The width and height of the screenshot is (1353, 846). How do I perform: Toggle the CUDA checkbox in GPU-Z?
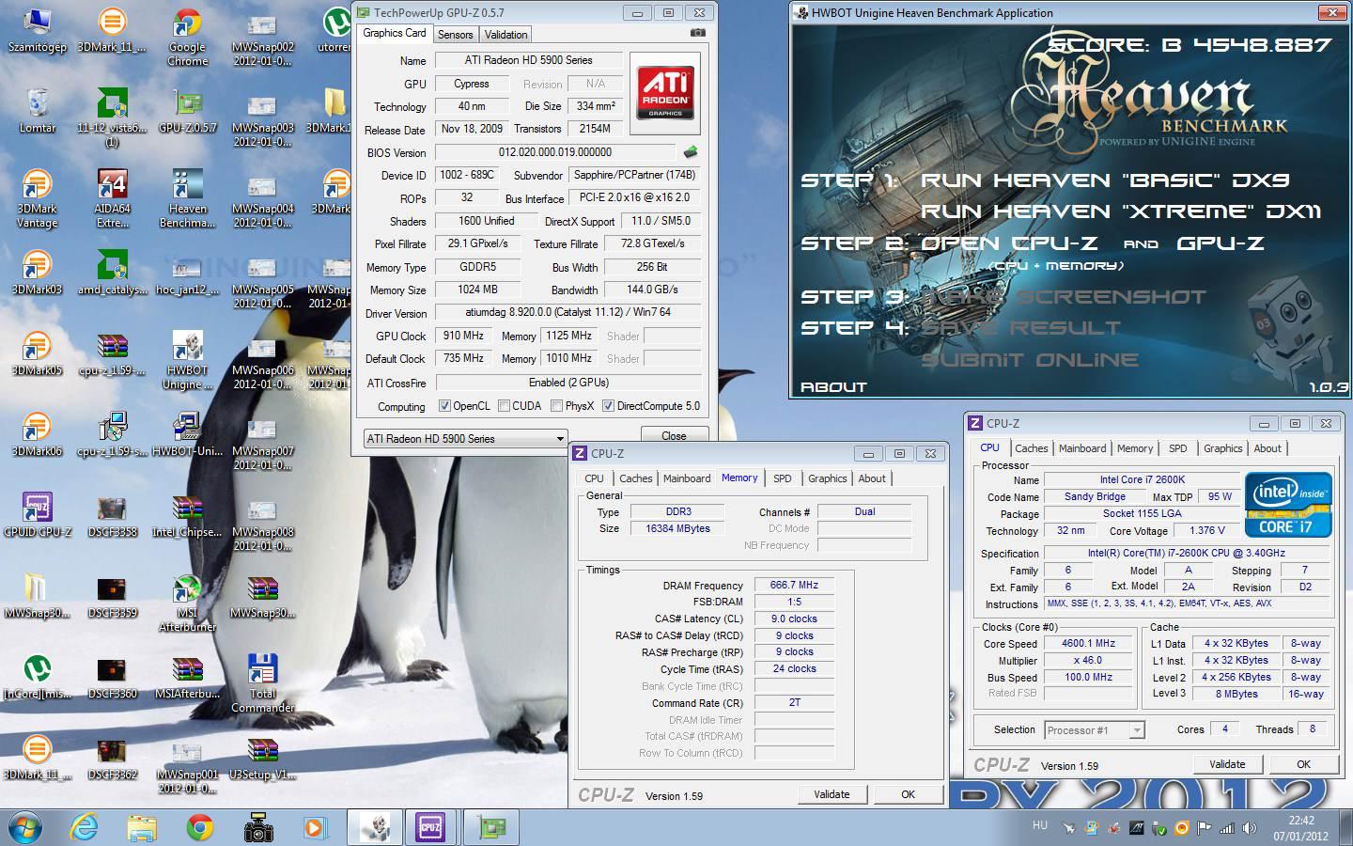coord(505,406)
